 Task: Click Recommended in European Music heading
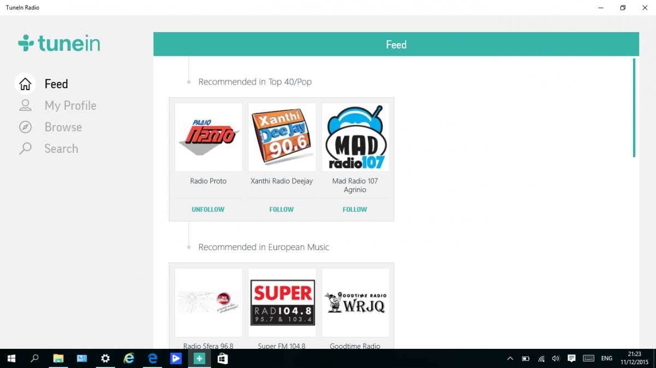point(263,247)
